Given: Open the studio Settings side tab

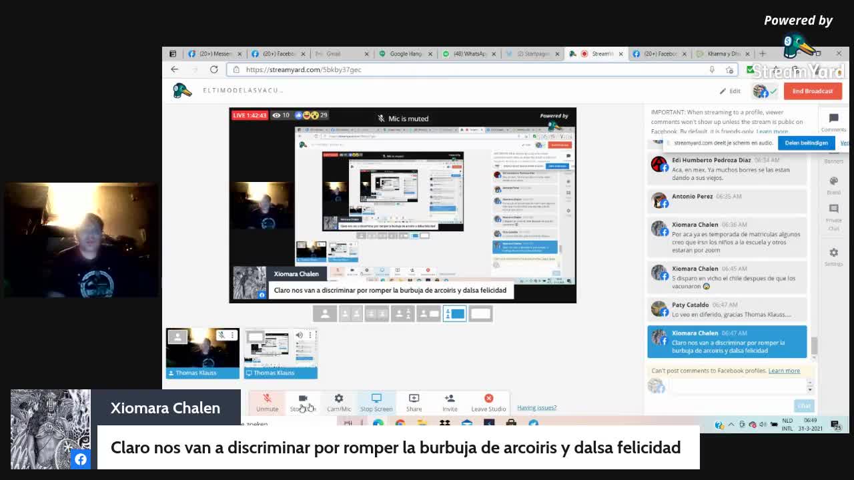Looking at the screenshot, I should [x=833, y=257].
